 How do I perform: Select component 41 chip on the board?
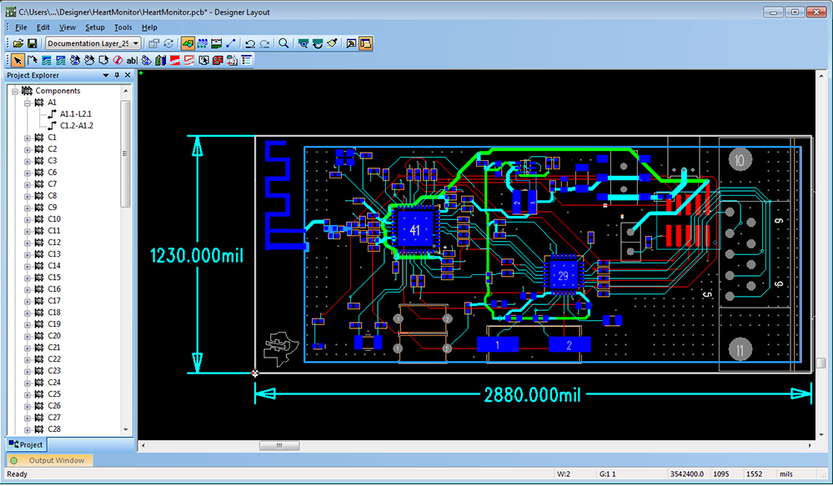click(x=415, y=229)
